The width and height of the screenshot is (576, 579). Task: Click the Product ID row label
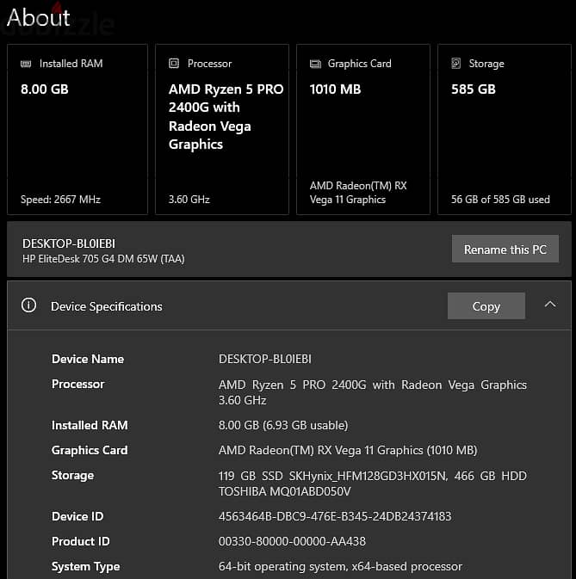point(81,541)
